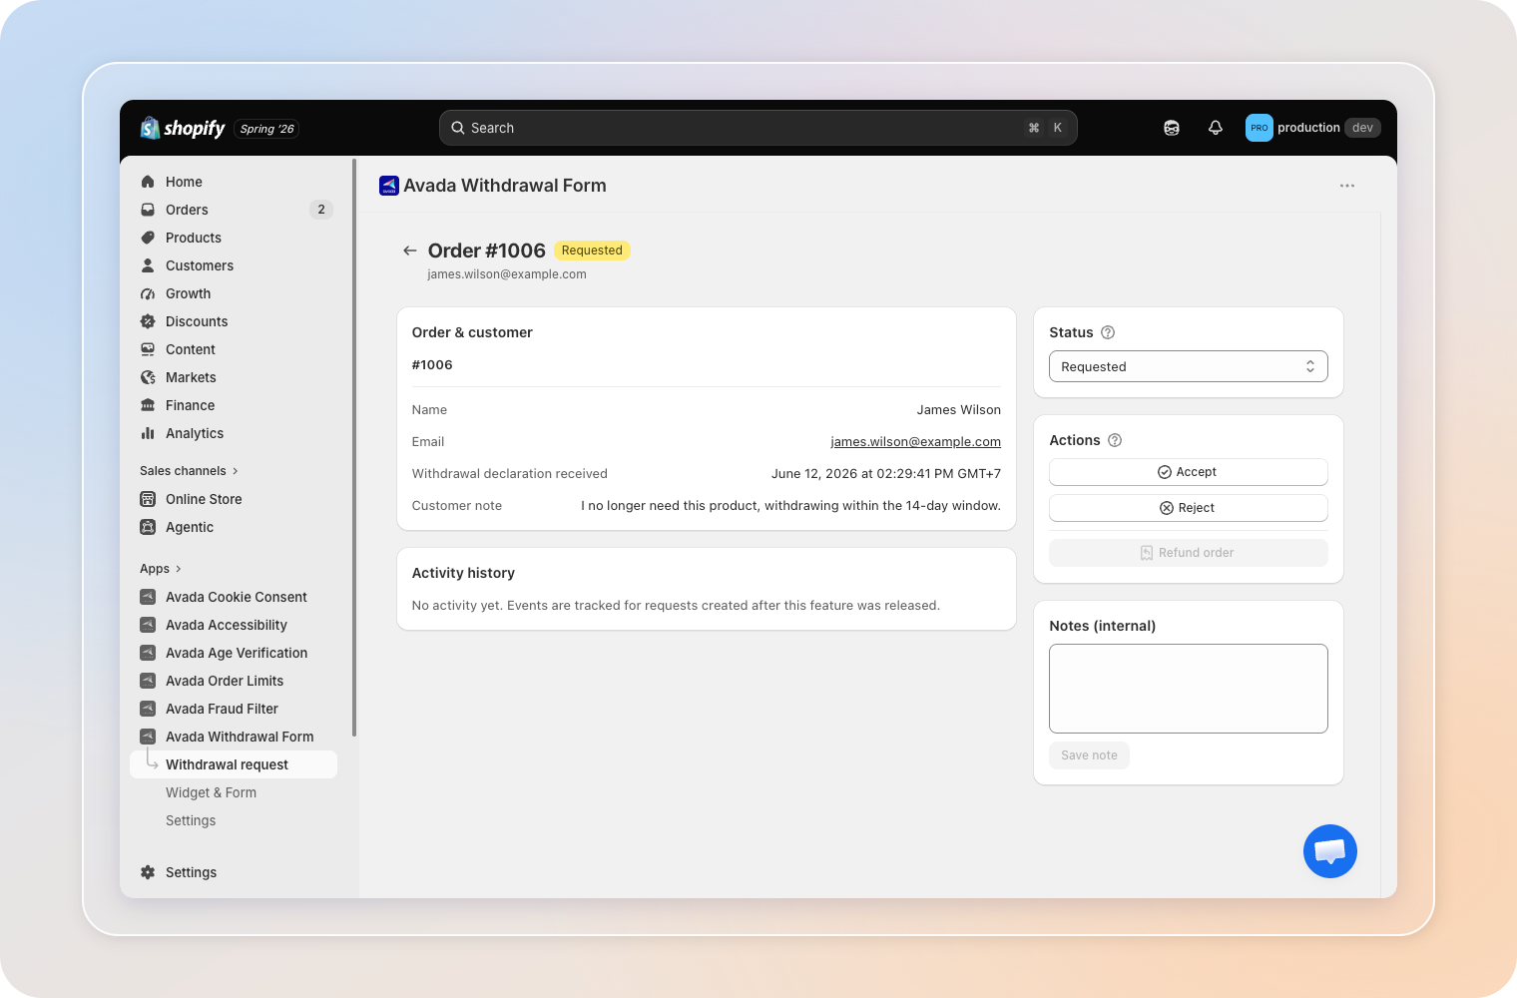Click the Finance bank icon
Viewport: 1517px width, 998px height.
click(148, 405)
